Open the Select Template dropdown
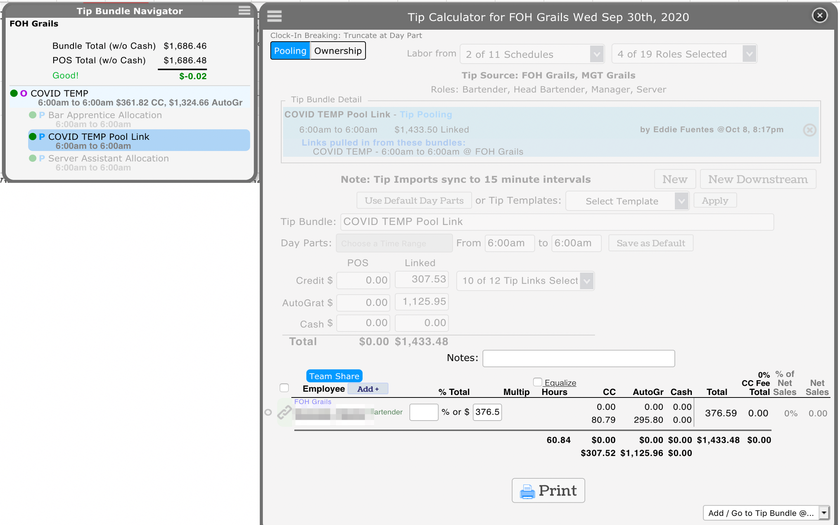The height and width of the screenshot is (525, 840). click(x=627, y=201)
